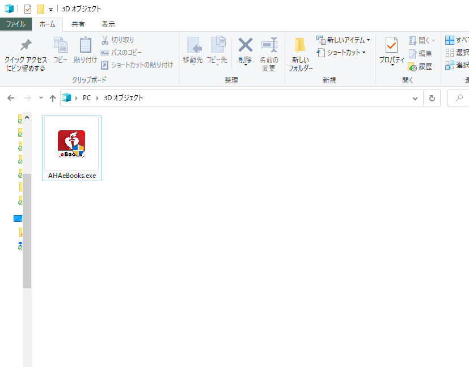Open Properties (プロパティ) checkmark icon
Image resolution: width=469 pixels, height=367 pixels.
tap(391, 45)
